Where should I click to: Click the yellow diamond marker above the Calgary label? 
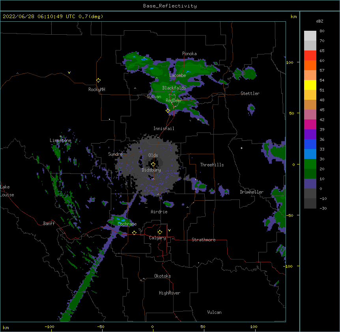click(x=160, y=232)
